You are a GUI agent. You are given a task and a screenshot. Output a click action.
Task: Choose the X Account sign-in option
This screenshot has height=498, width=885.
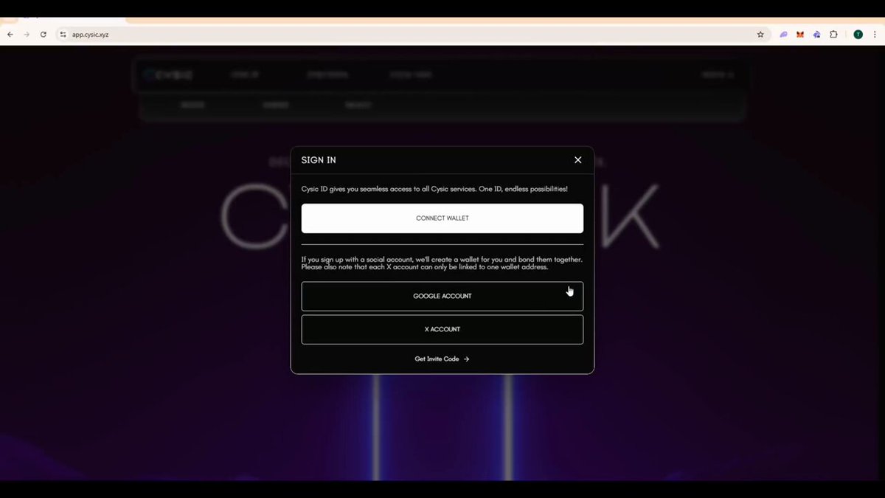(442, 329)
